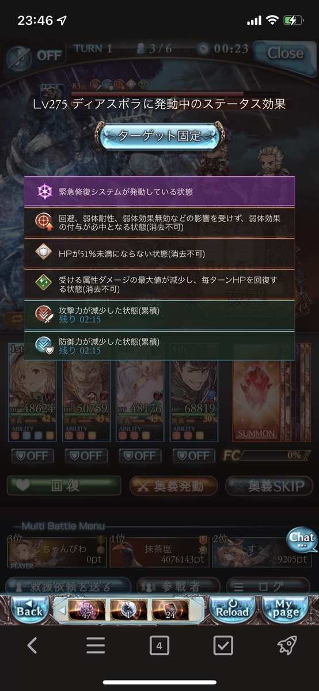Tap the HP 51% shield status icon
Image resolution: width=319 pixels, height=691 pixels.
[44, 254]
